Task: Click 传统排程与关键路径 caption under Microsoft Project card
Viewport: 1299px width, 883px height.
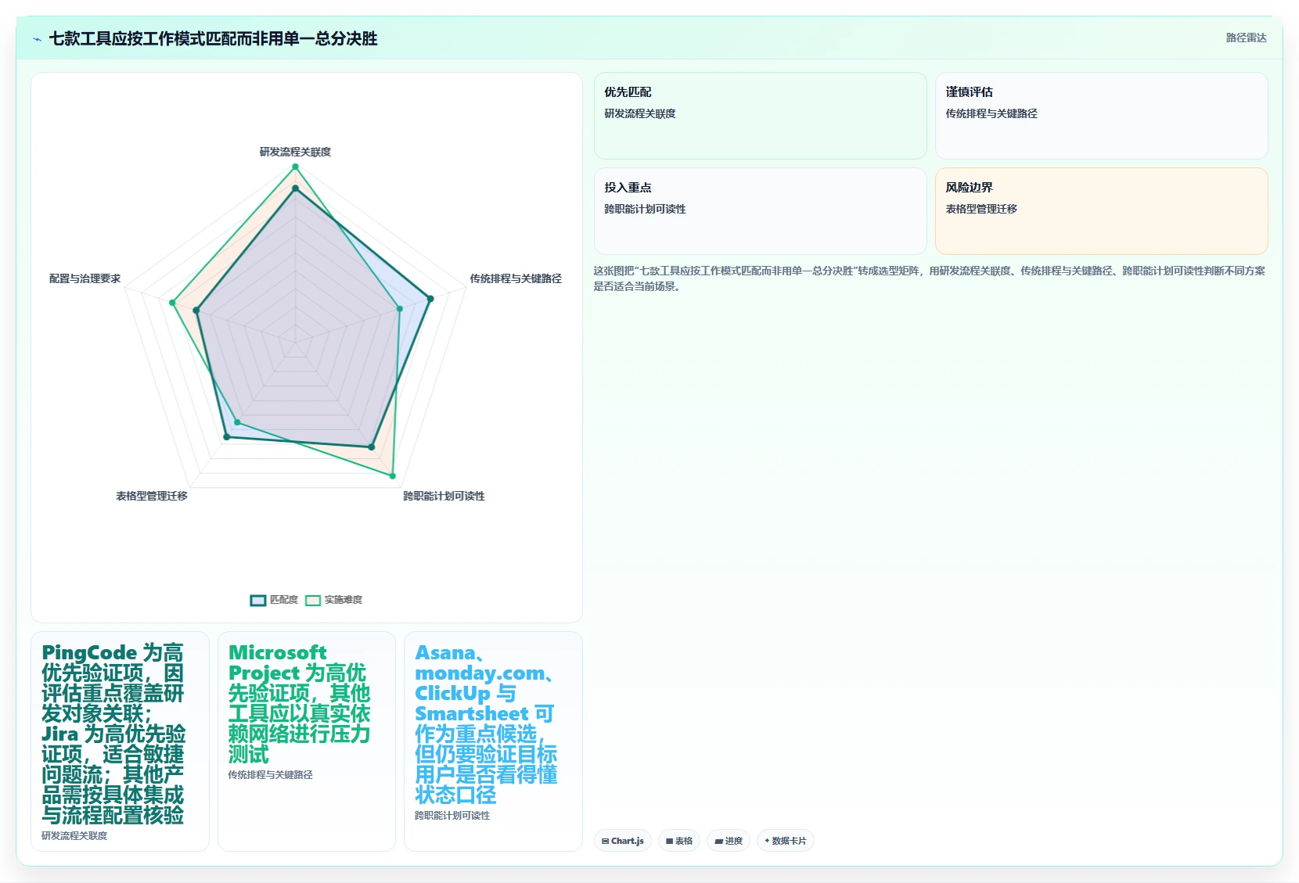Action: pyautogui.click(x=270, y=775)
